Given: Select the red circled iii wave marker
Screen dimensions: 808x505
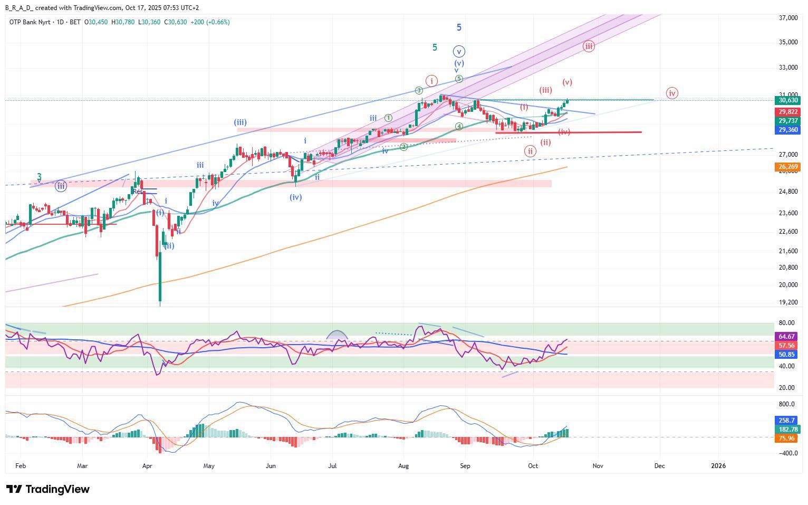Looking at the screenshot, I should tap(589, 46).
